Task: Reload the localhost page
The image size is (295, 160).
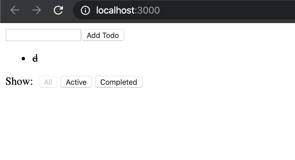Action: [x=59, y=10]
